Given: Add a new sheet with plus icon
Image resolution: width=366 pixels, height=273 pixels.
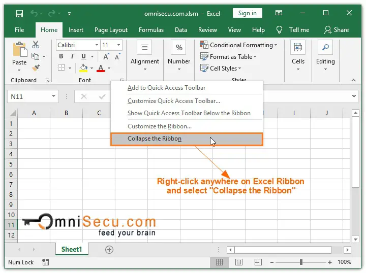Looking at the screenshot, I should pos(109,250).
